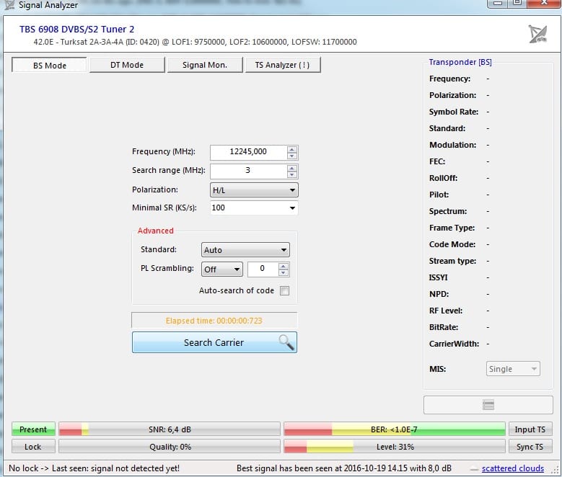This screenshot has height=477, width=562.
Task: Click the button below the Transponder panel
Action: (x=488, y=405)
